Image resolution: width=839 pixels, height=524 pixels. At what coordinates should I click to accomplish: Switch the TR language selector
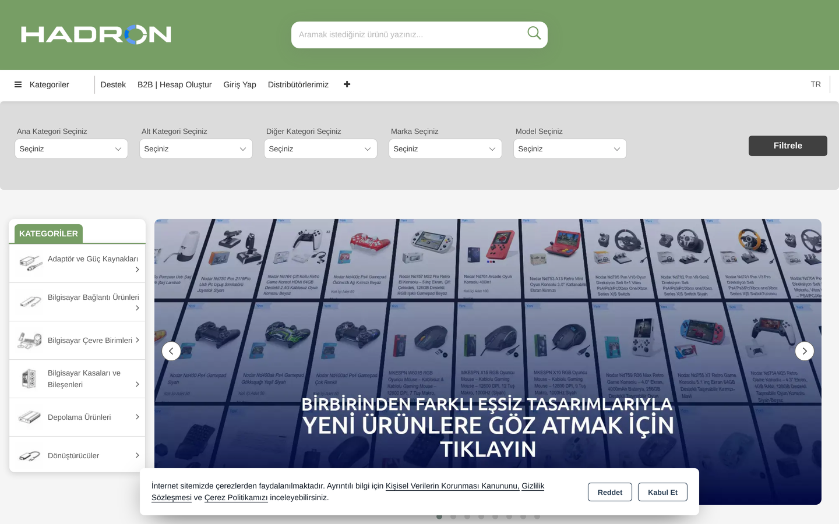point(816,84)
